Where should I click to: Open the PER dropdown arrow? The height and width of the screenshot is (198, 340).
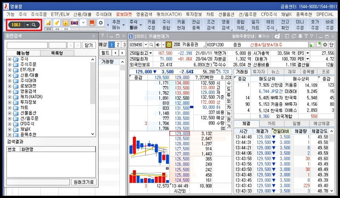pos(307,59)
